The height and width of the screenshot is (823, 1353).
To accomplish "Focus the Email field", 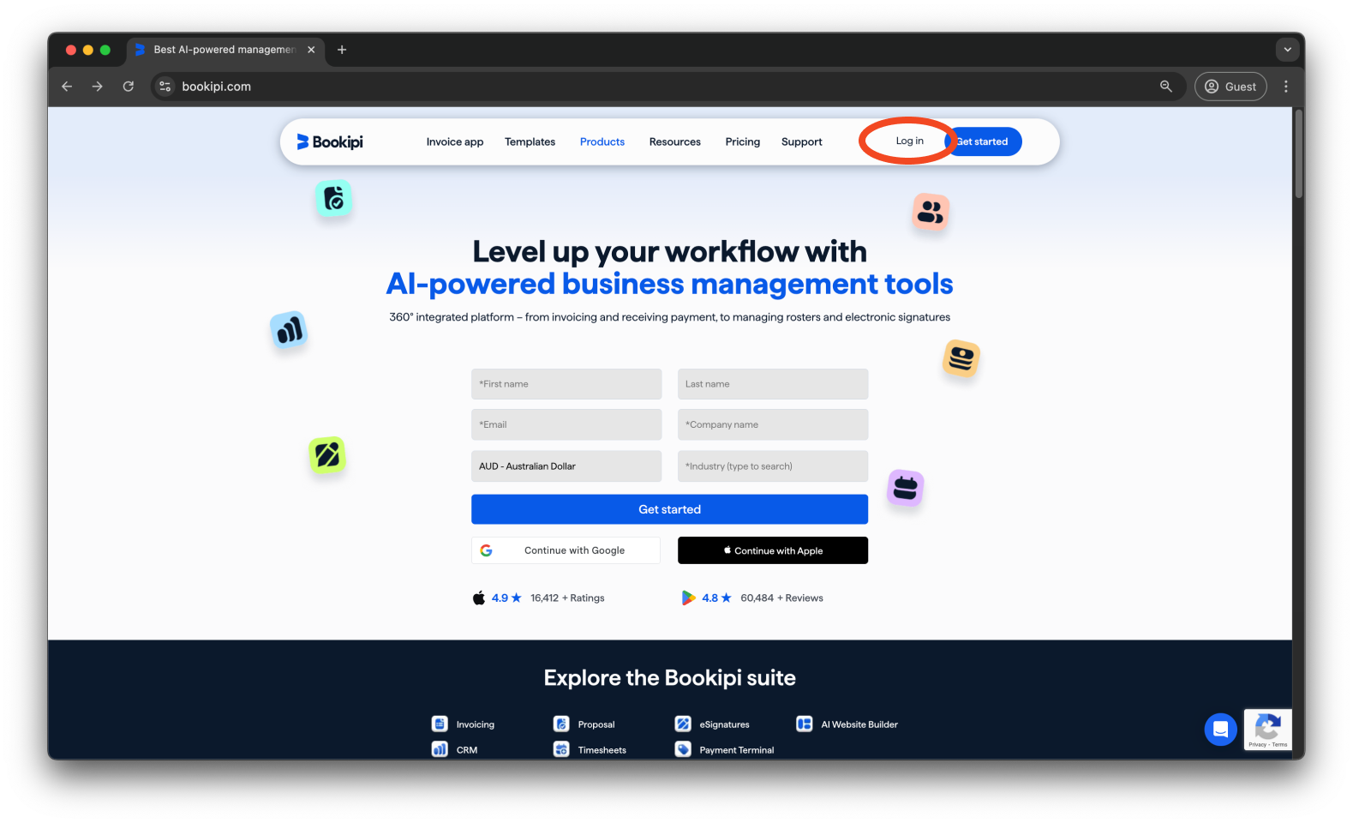I will point(566,424).
